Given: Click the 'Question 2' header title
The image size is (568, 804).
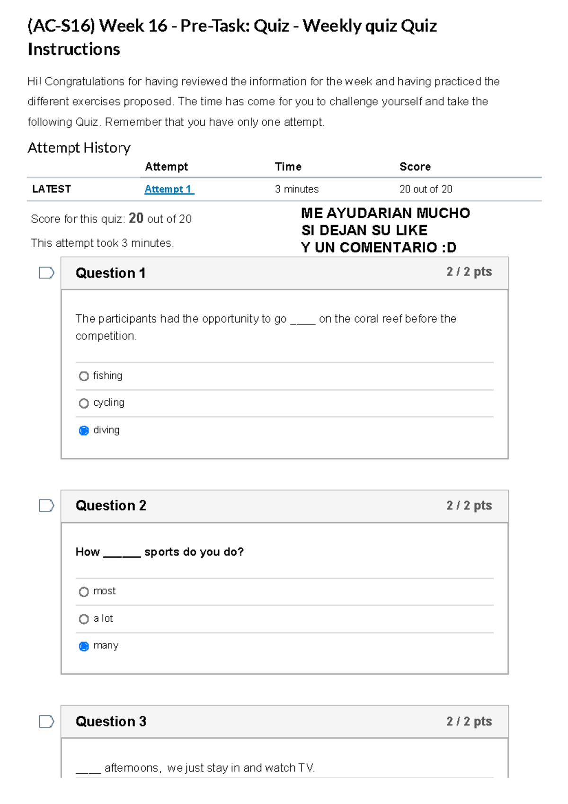Looking at the screenshot, I should click(x=111, y=506).
